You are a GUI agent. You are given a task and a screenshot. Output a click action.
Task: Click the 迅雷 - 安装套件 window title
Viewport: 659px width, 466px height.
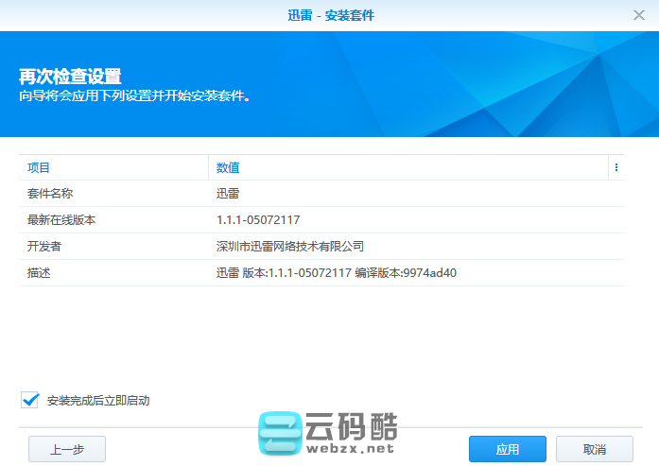(329, 15)
